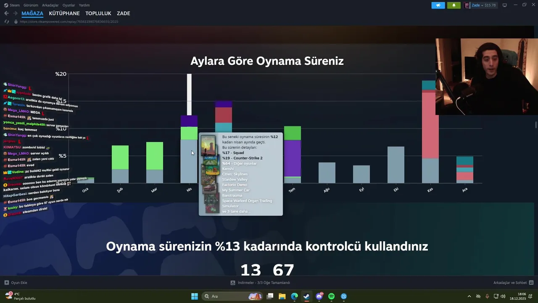This screenshot has height=303, width=538.
Task: Open the Oyunlar menu
Action: (x=69, y=5)
